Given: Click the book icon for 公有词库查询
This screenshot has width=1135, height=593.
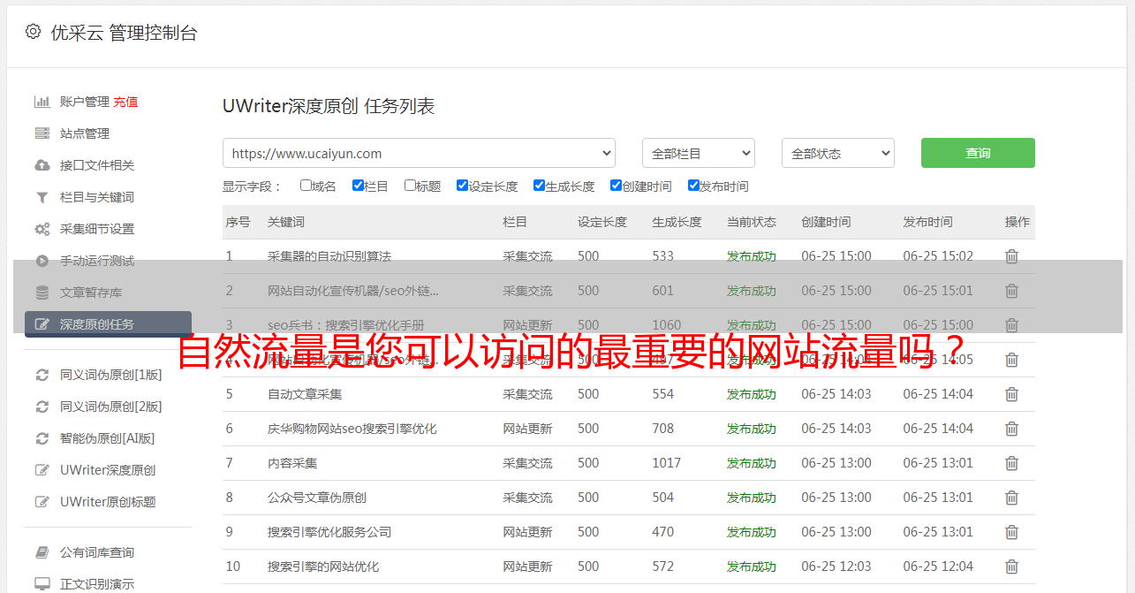Looking at the screenshot, I should (x=42, y=552).
